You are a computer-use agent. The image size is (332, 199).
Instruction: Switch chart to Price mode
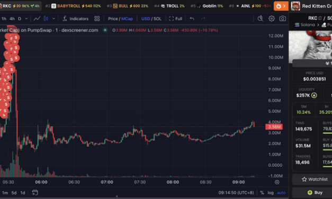point(113,19)
